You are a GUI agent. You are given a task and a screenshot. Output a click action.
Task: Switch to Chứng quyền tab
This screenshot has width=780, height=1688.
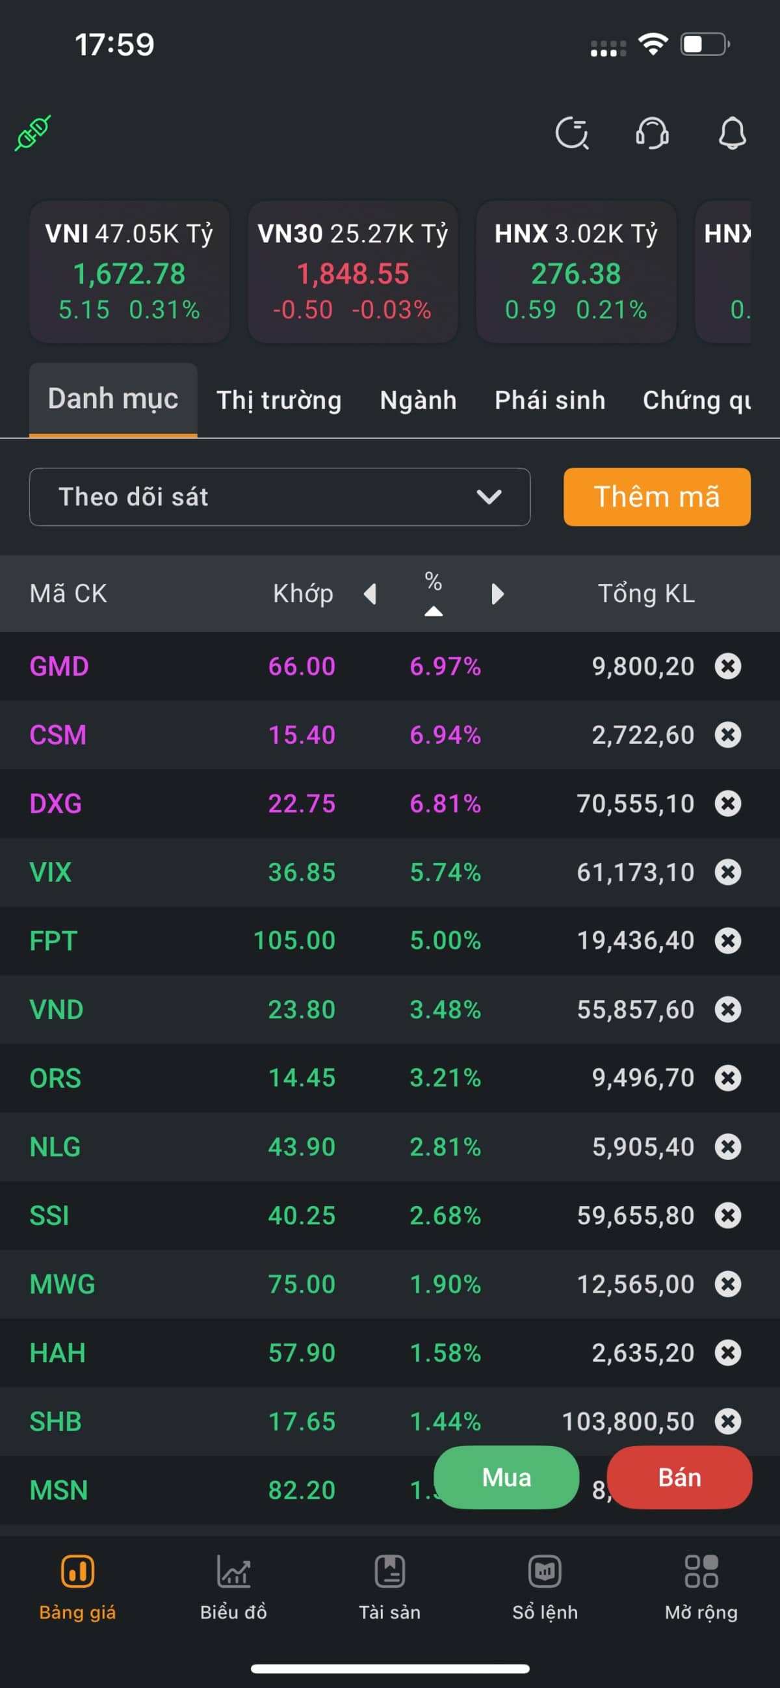point(696,401)
